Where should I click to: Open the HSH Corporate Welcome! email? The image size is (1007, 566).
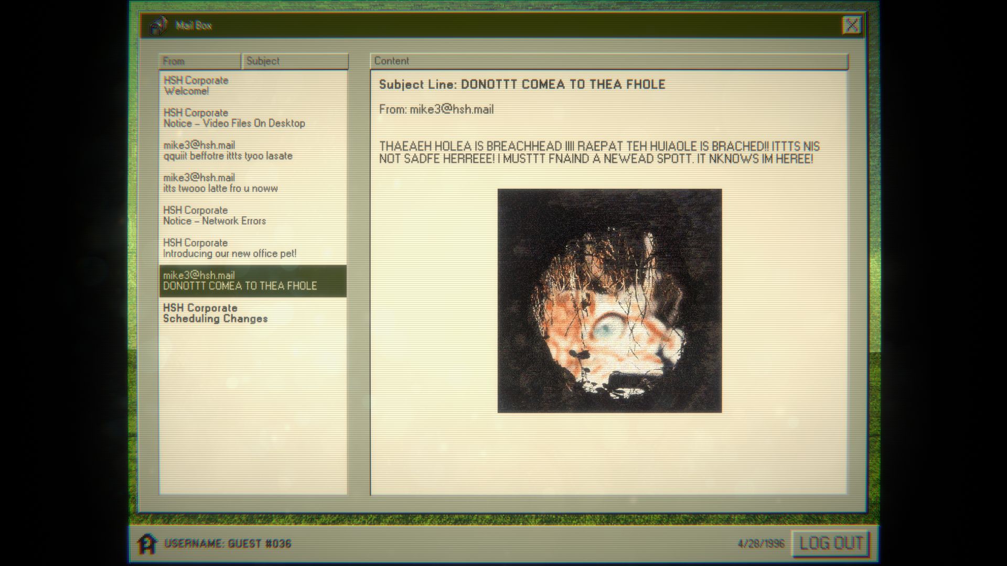tap(253, 85)
